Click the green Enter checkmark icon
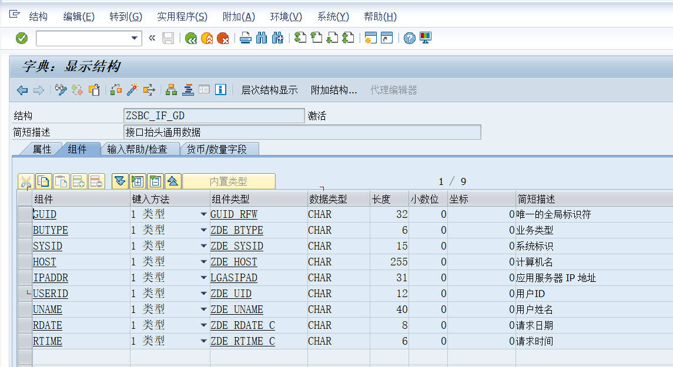Image resolution: width=673 pixels, height=367 pixels. coord(22,38)
